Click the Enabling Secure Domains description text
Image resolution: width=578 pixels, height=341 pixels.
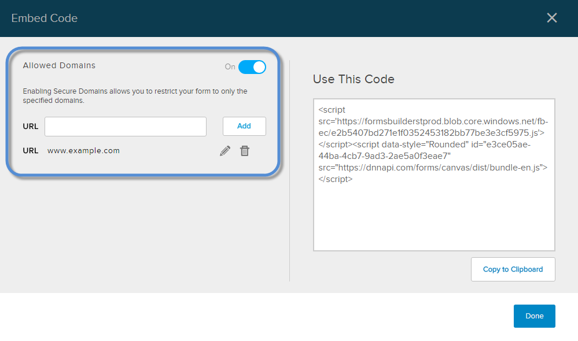[135, 96]
